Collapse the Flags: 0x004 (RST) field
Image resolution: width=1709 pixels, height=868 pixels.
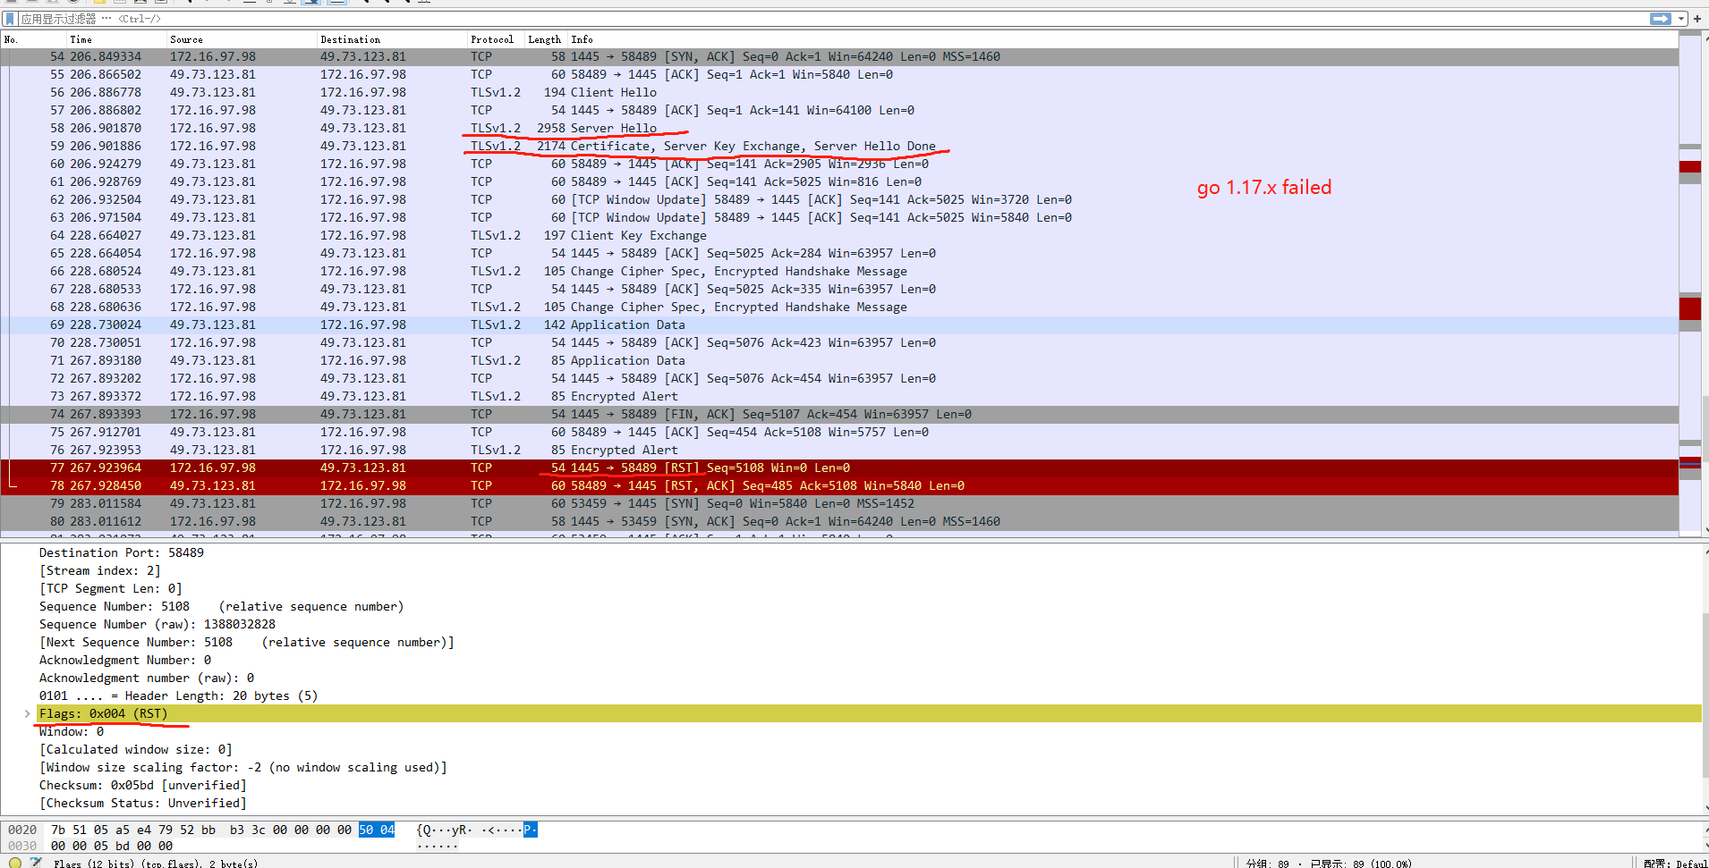(x=26, y=713)
